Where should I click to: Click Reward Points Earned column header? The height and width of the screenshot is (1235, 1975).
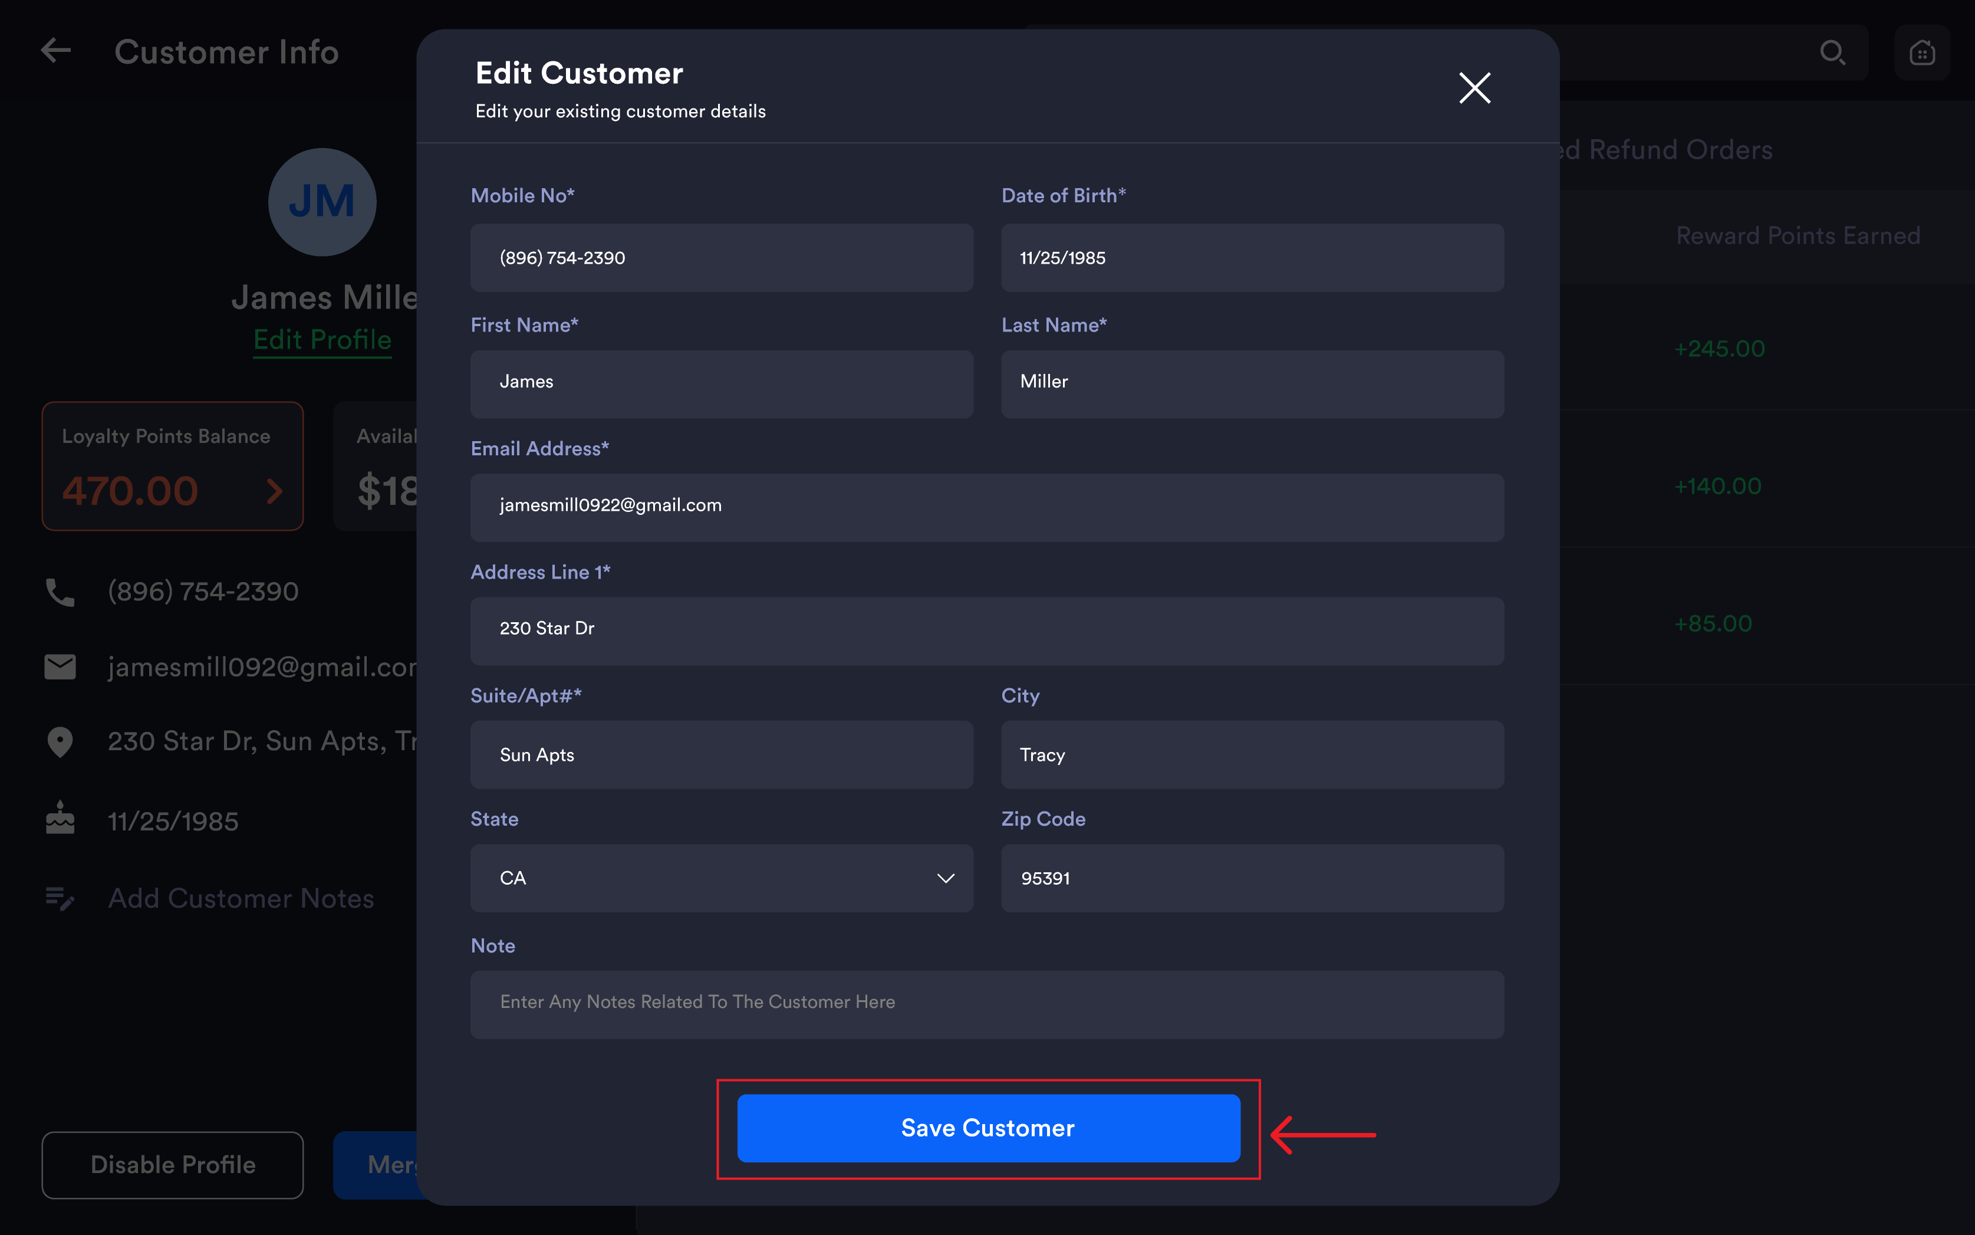[x=1798, y=236]
